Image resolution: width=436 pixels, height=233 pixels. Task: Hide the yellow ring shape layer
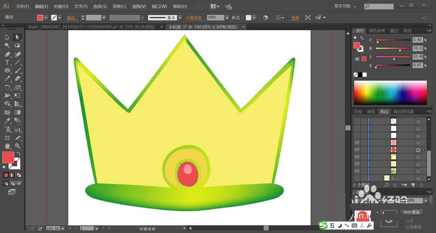point(357,157)
